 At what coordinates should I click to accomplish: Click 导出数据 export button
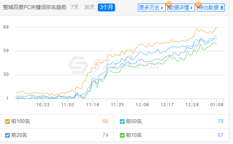(211, 7)
